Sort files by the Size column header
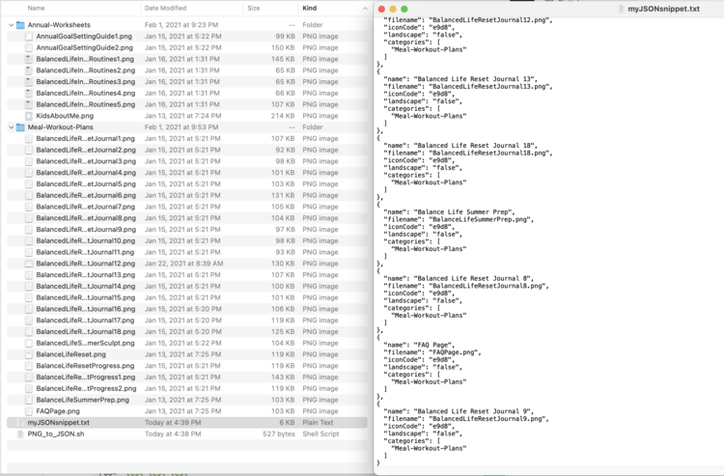This screenshot has height=476, width=724. tap(254, 8)
